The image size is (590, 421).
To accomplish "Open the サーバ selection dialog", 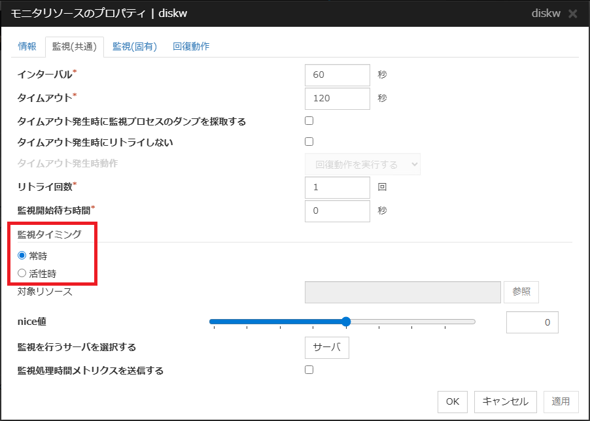I will pos(326,348).
